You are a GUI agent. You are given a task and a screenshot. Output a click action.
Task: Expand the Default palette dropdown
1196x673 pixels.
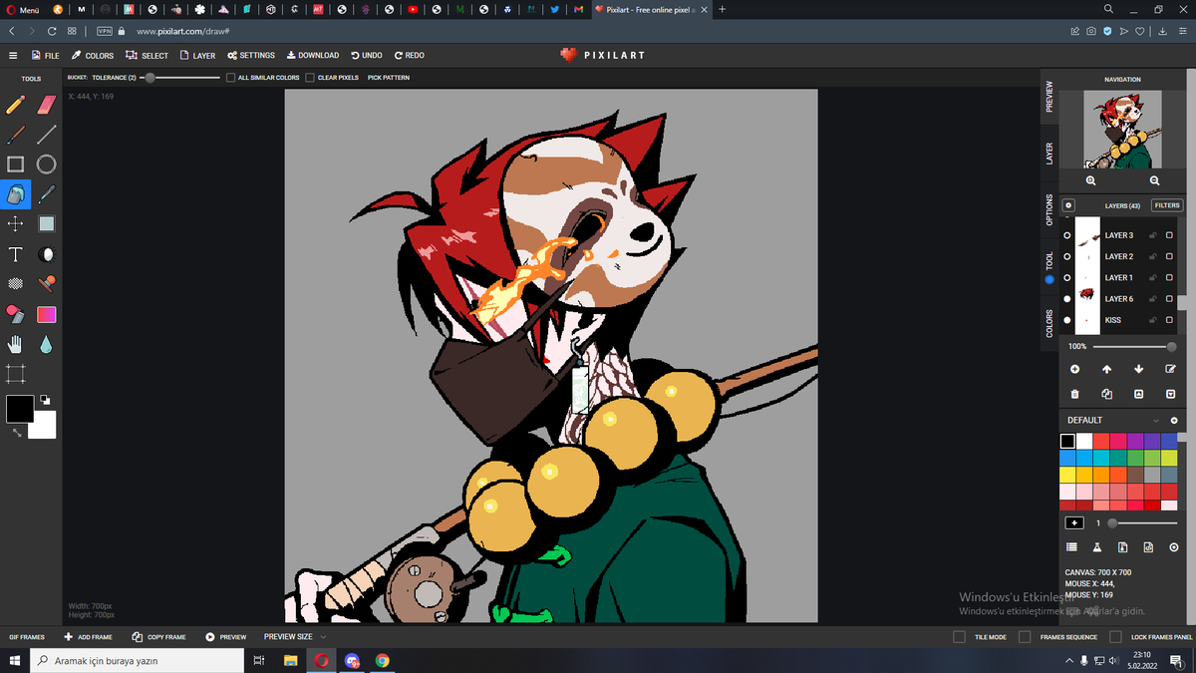(x=1156, y=420)
